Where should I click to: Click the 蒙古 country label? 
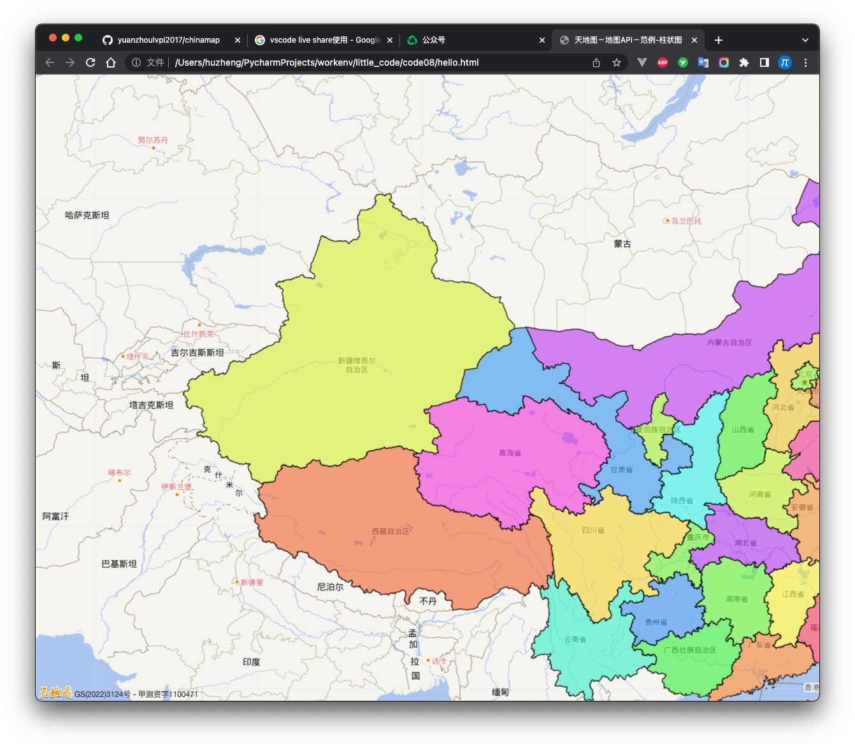click(x=622, y=244)
